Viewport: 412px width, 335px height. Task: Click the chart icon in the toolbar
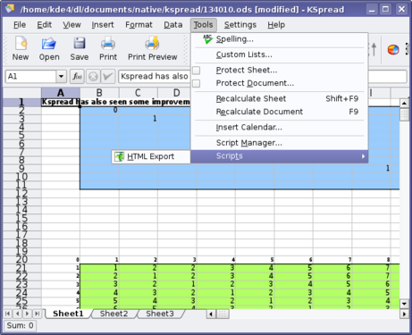pos(393,49)
